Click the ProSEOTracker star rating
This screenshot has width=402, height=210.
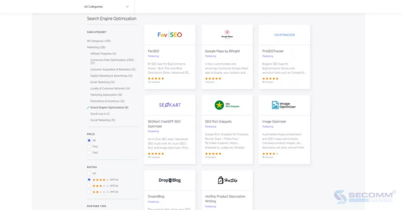[x=270, y=78]
